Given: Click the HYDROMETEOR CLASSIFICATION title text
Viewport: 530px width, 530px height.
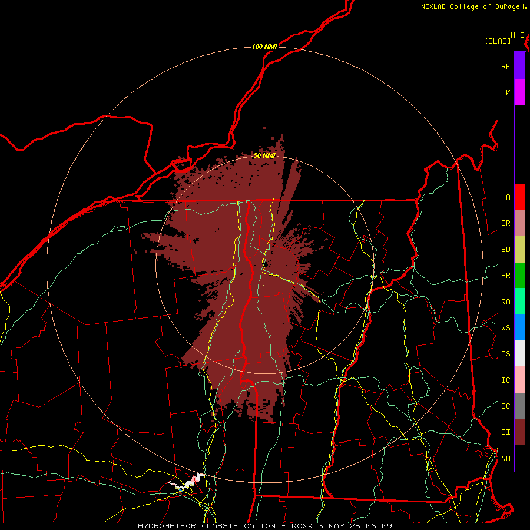Looking at the screenshot, I should click(x=207, y=526).
